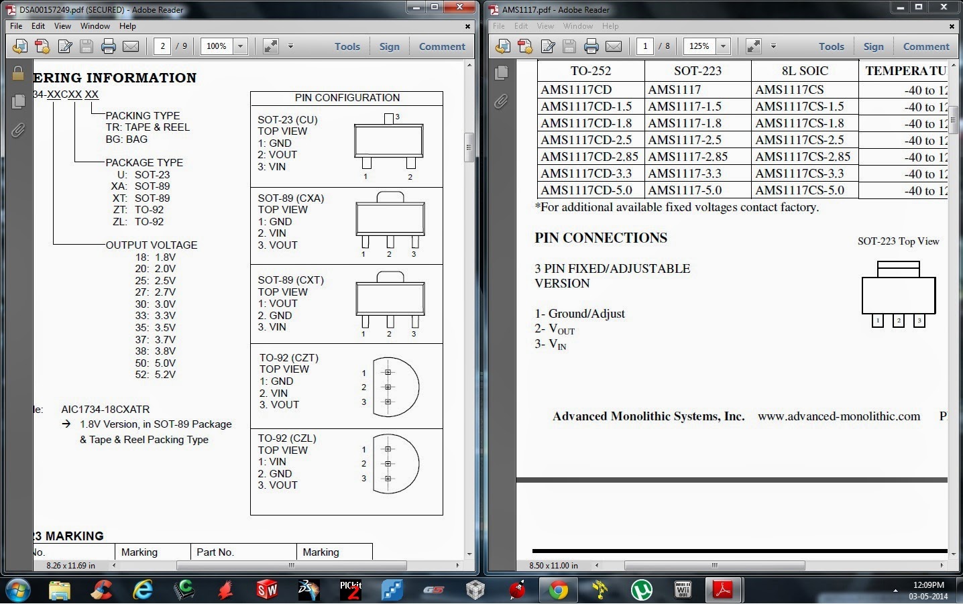Open page thumbnails panel in AMS1117 sidebar
This screenshot has width=963, height=604.
501,73
